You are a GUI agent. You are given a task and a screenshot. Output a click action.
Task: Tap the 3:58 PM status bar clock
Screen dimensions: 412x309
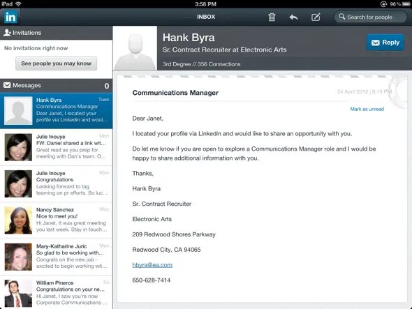point(206,4)
